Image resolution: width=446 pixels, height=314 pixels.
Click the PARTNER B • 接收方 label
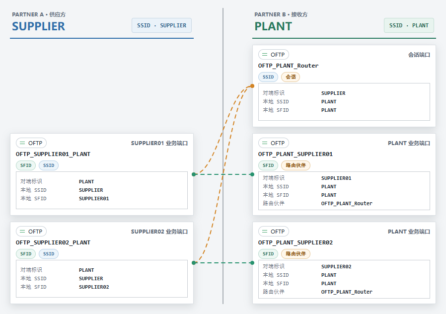(x=281, y=14)
